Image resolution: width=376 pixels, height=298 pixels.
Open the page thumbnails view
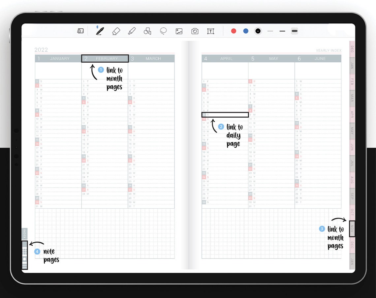tap(80, 30)
